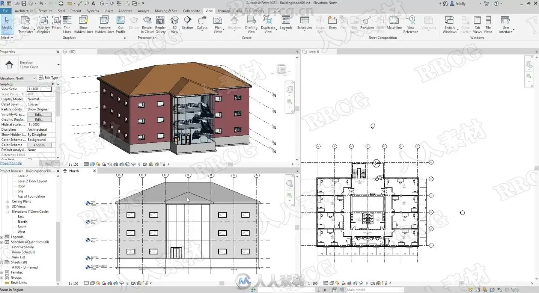Collapse the Elevations (12mm Circle) node

point(7,212)
